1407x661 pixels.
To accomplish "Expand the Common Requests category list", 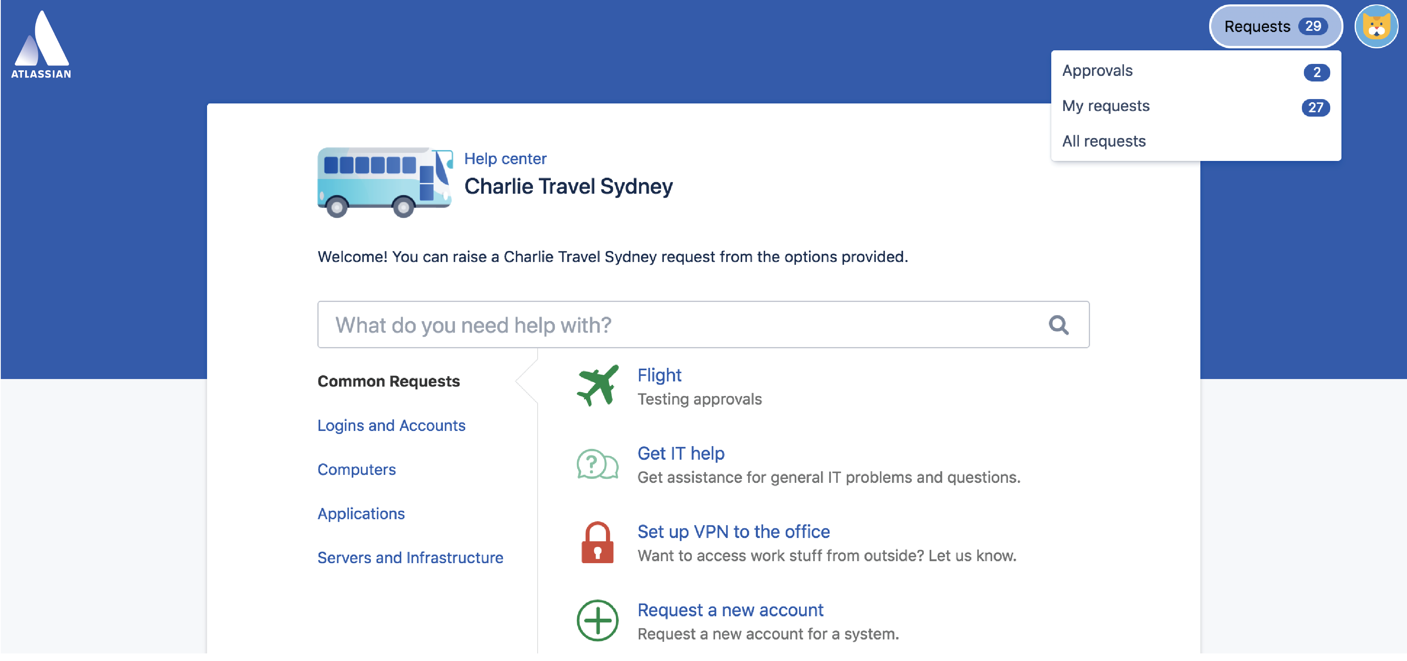I will click(388, 380).
